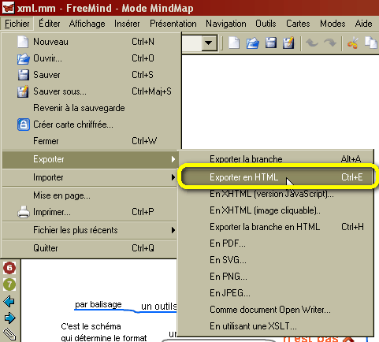
Task: Open the toolbar combo box dropdown arrow
Action: pyautogui.click(x=209, y=43)
